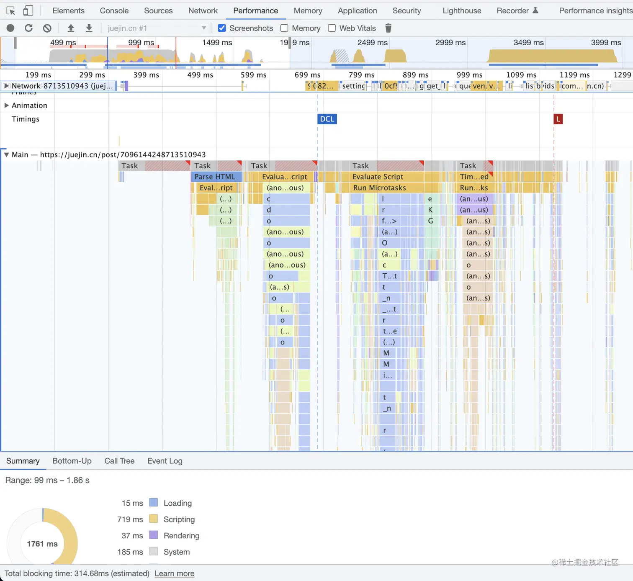This screenshot has height=581, width=633.
Task: Expand the Animation track
Action: click(6, 105)
